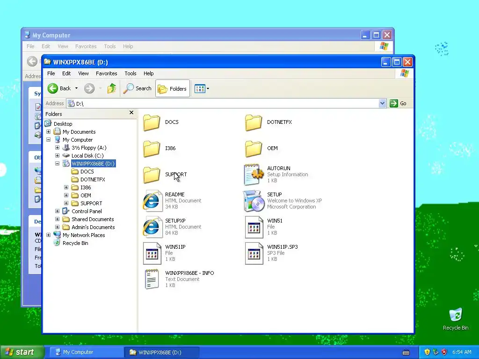This screenshot has width=479, height=359.
Task: Expand the SUPPORT folder tree node
Action: pyautogui.click(x=66, y=203)
